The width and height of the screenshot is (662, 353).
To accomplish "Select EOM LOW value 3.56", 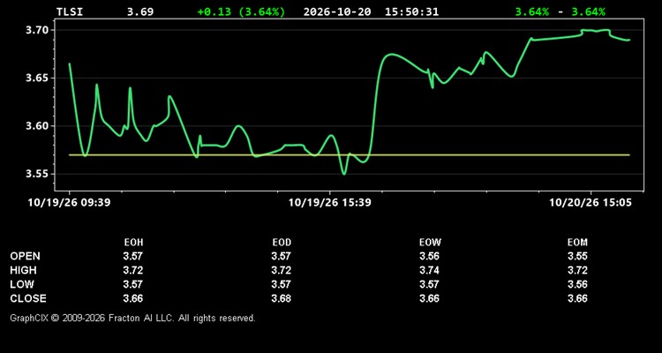I will 577,284.
